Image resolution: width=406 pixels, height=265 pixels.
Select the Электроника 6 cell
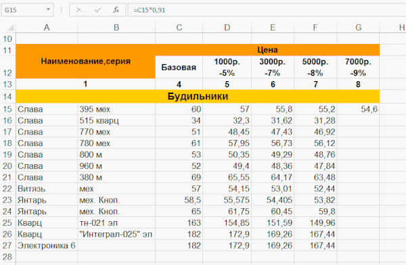pos(47,245)
